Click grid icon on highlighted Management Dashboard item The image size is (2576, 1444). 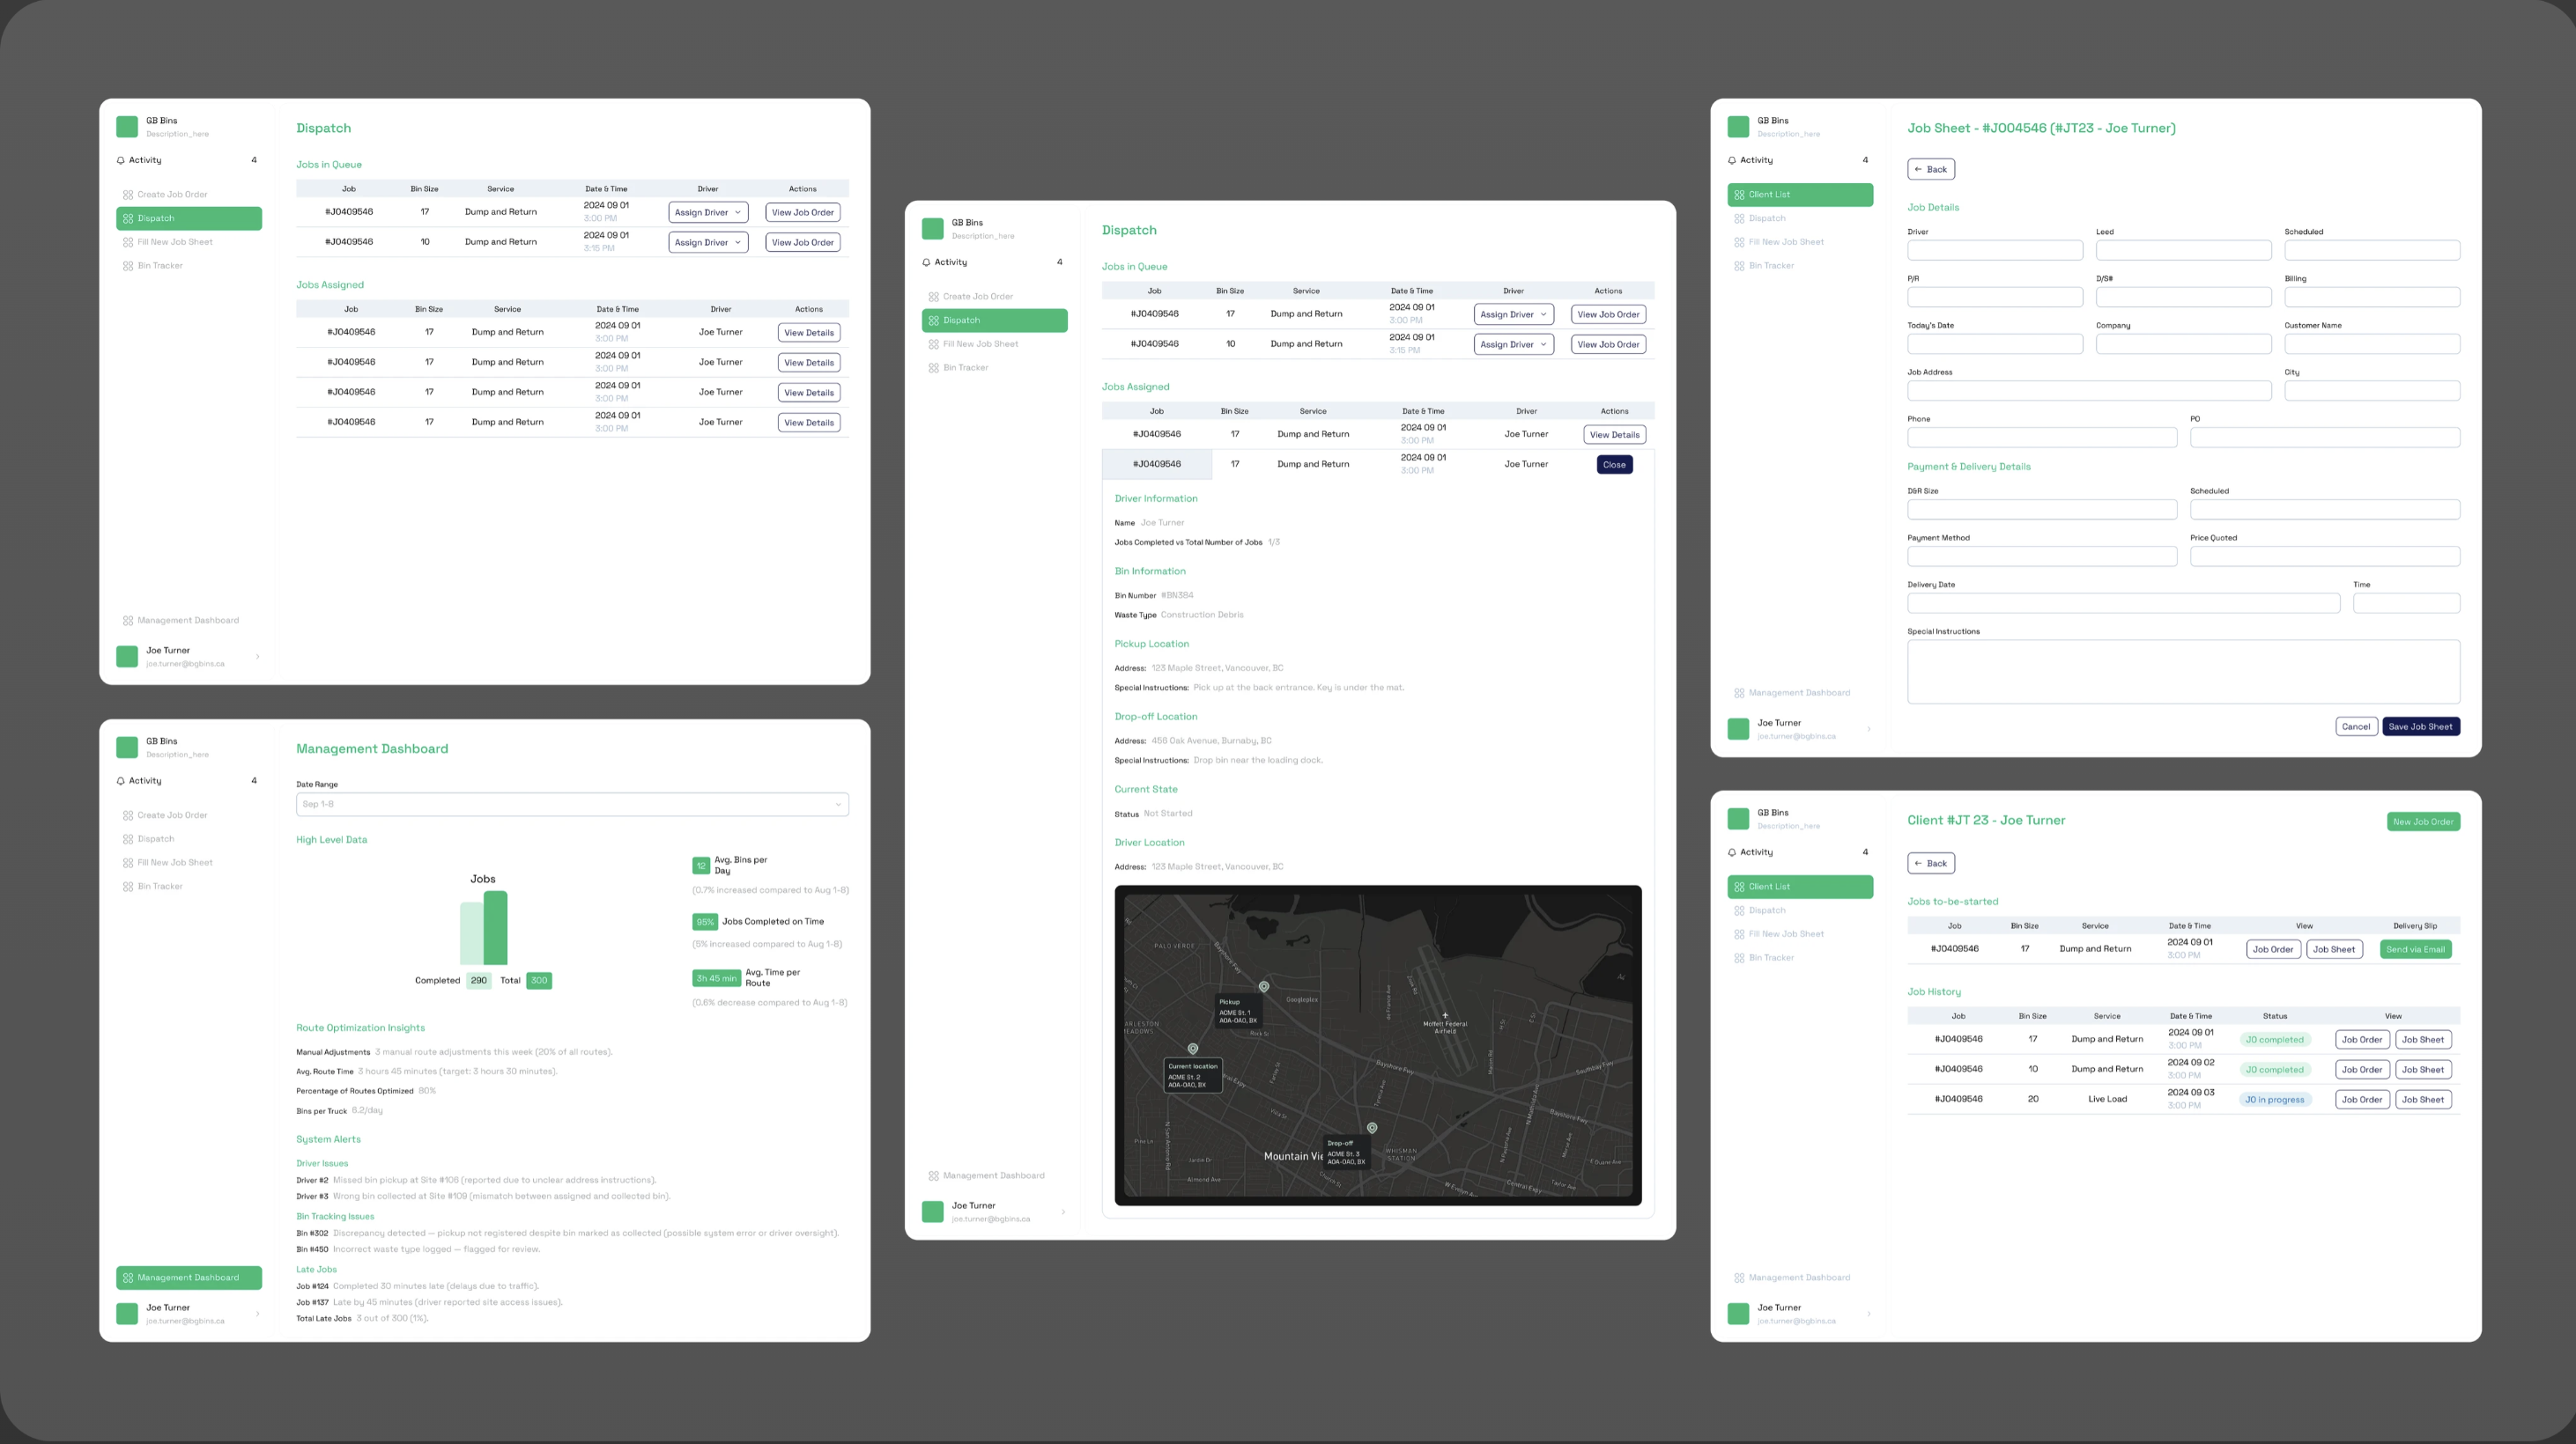click(x=128, y=1277)
